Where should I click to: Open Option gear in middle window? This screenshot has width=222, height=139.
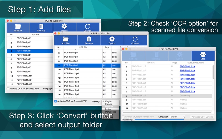click(112, 40)
